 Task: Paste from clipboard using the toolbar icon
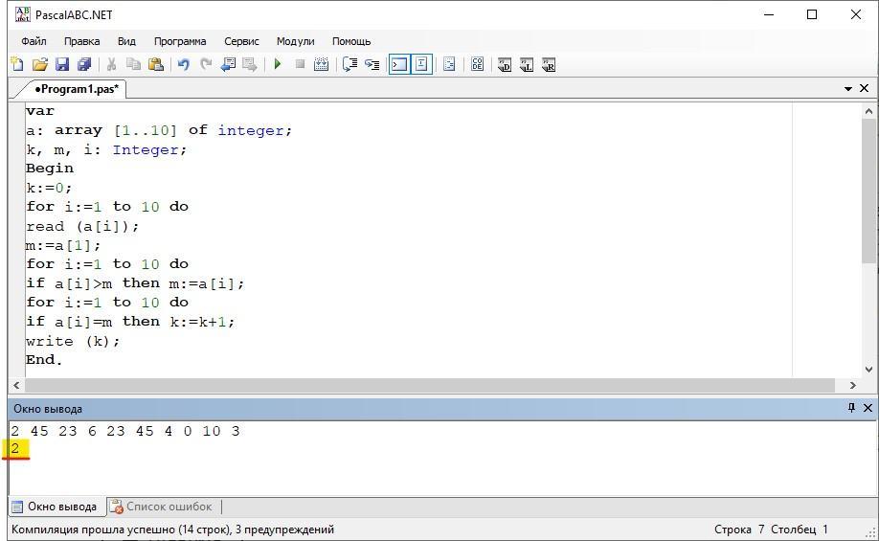click(x=156, y=65)
